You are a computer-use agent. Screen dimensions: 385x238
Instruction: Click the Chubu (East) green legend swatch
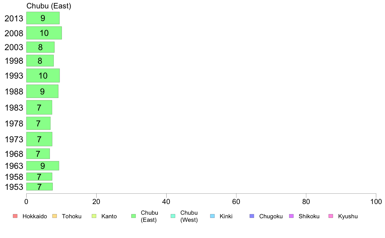pyautogui.click(x=134, y=216)
